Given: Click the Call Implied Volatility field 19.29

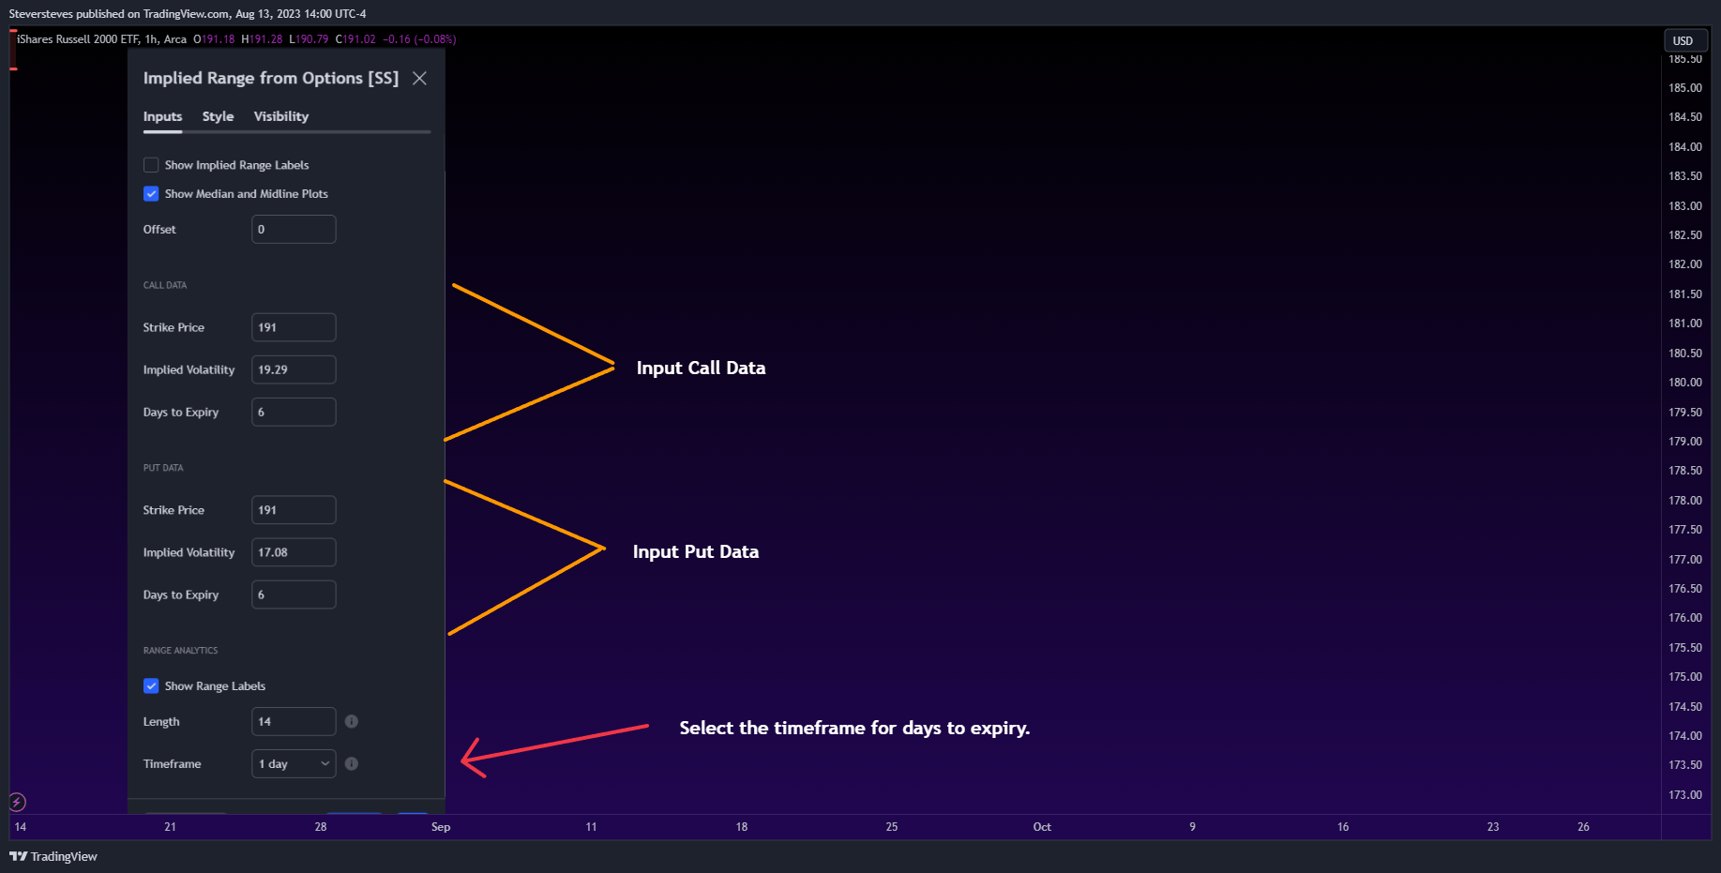Looking at the screenshot, I should pyautogui.click(x=294, y=369).
